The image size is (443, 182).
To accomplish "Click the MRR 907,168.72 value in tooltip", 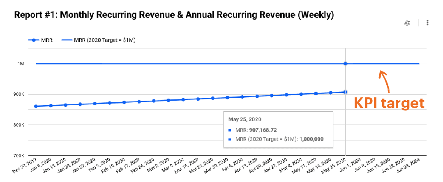I will [x=263, y=130].
